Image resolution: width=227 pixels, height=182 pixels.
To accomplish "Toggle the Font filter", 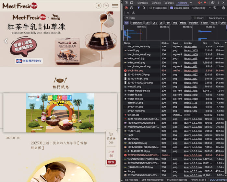I will click(168, 23).
